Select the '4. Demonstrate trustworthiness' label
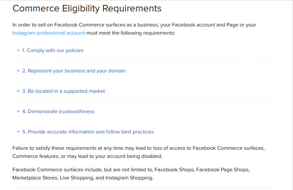 pos(58,111)
